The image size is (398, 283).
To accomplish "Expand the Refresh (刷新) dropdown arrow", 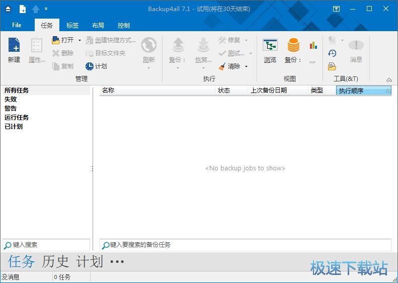I will pos(149,68).
